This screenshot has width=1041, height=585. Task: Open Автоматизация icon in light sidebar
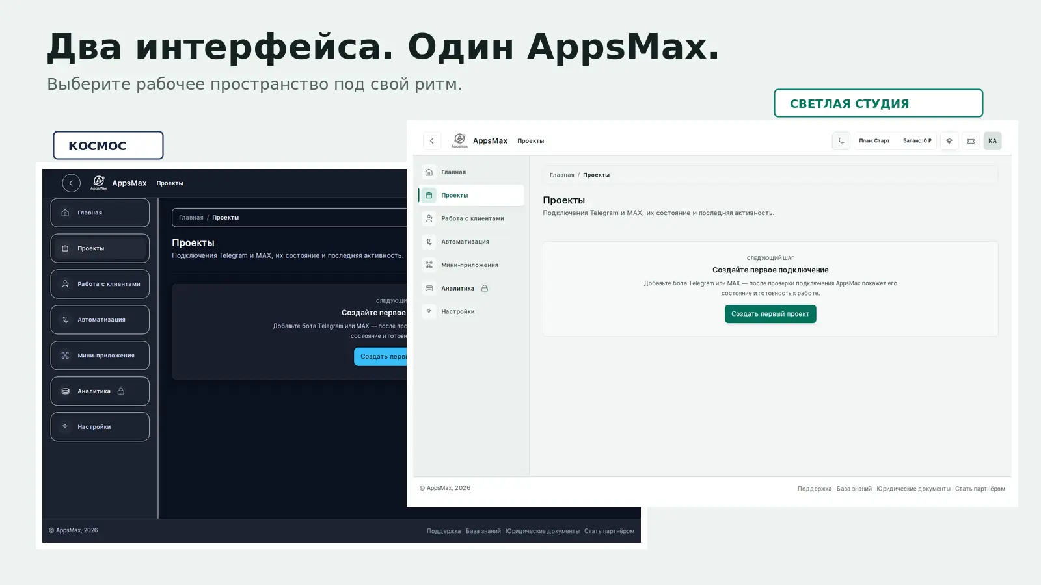click(x=429, y=242)
